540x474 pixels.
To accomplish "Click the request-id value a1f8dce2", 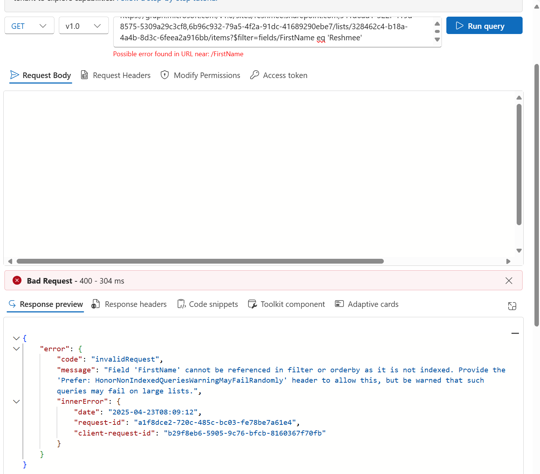I will coord(215,423).
